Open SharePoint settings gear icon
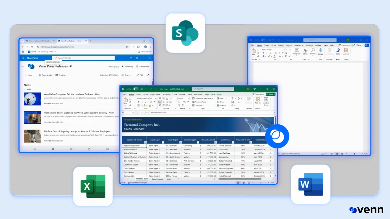 [x=137, y=58]
